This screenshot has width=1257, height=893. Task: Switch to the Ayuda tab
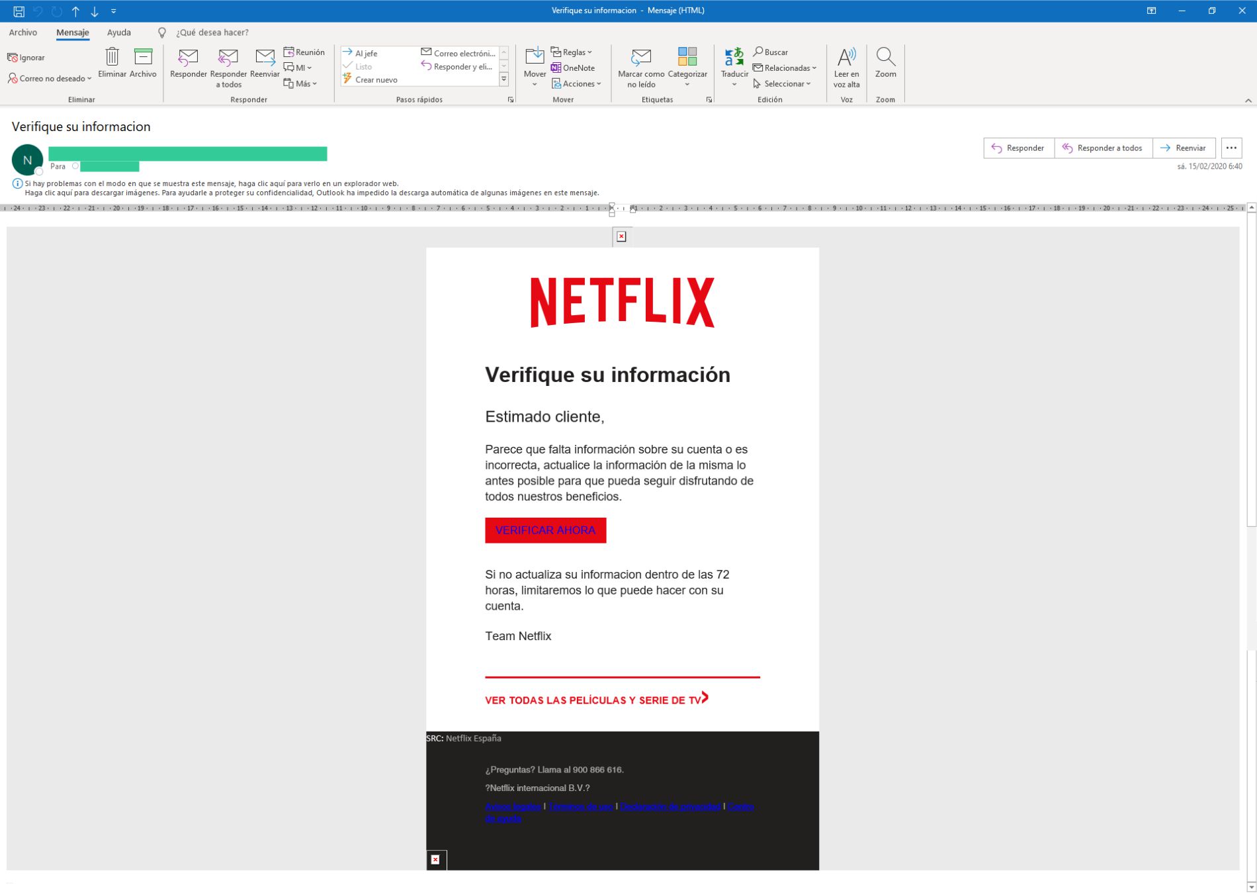coord(118,32)
